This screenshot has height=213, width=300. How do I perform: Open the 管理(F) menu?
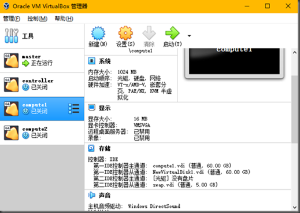click(12, 19)
